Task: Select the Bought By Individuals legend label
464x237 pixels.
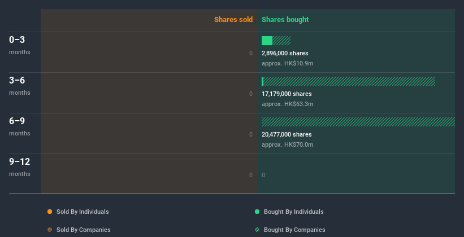Action: pos(293,212)
